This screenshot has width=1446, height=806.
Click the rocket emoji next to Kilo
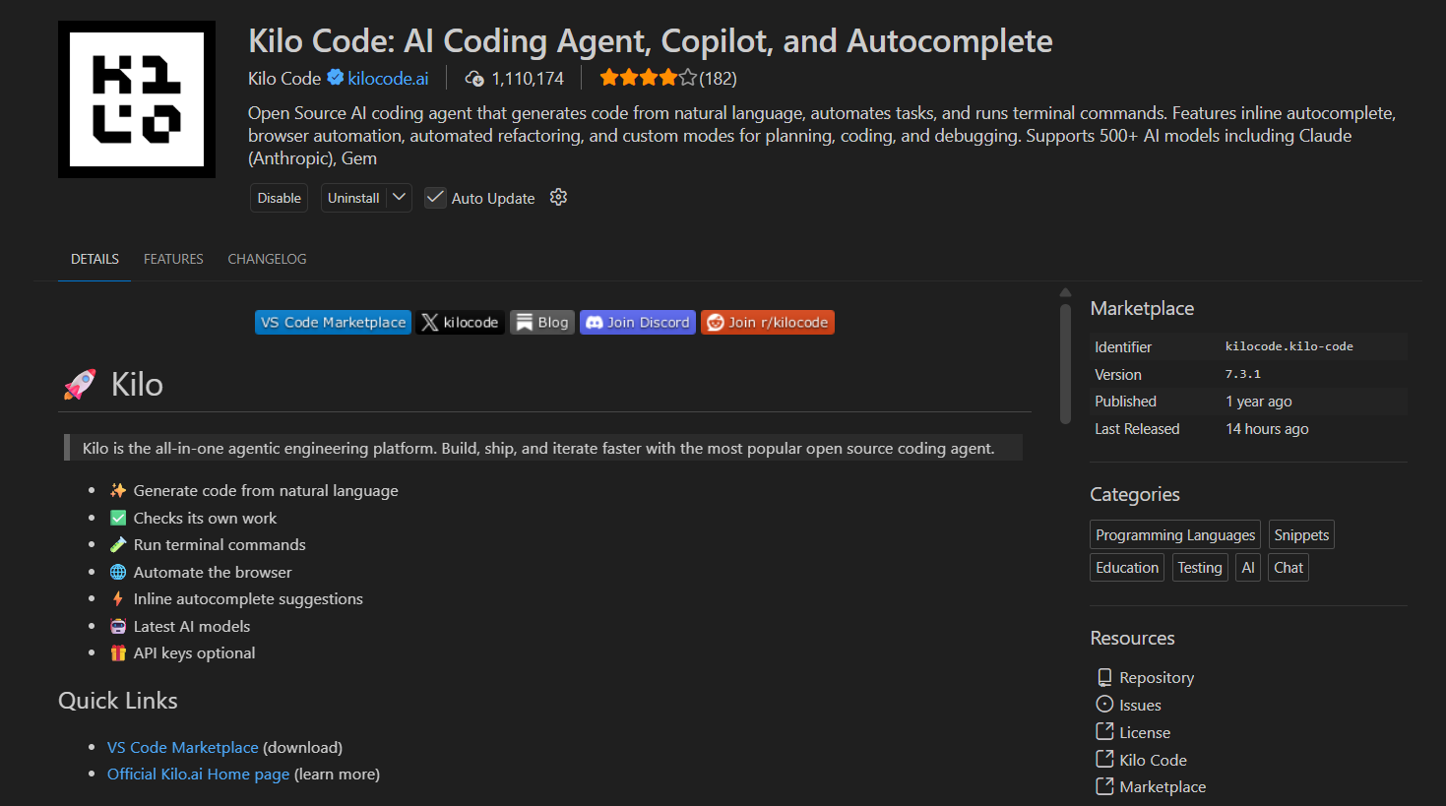click(x=80, y=385)
